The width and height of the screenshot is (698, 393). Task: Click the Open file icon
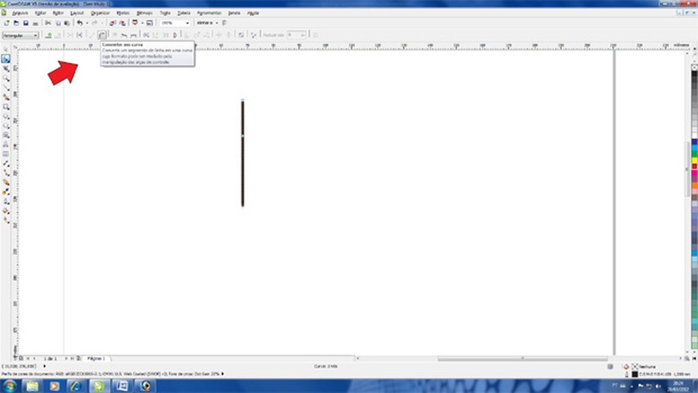coord(16,23)
